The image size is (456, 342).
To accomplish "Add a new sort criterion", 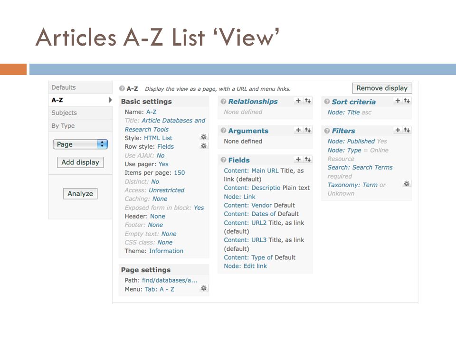I will tap(398, 101).
